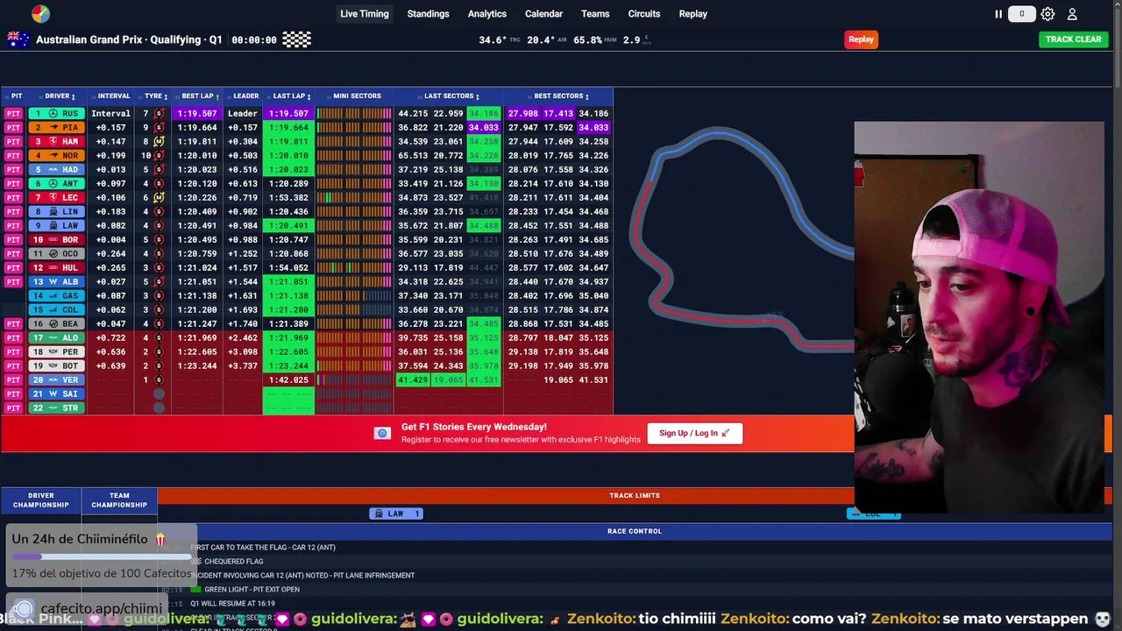The image size is (1122, 631).
Task: Click the colorful app logo
Action: coord(40,14)
